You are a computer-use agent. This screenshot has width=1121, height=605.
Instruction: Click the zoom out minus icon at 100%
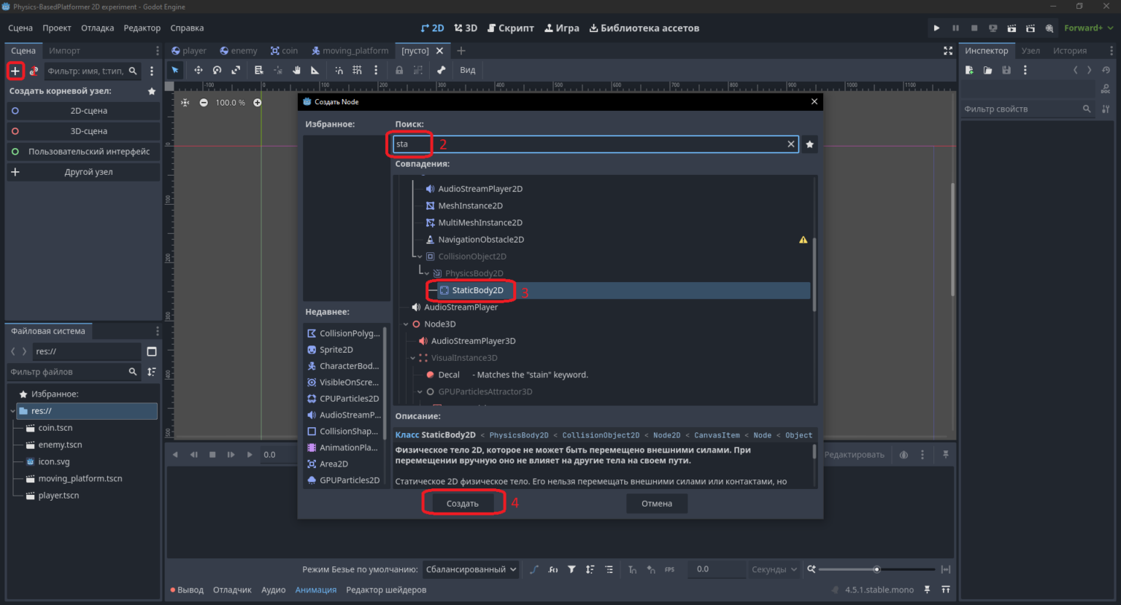[204, 103]
